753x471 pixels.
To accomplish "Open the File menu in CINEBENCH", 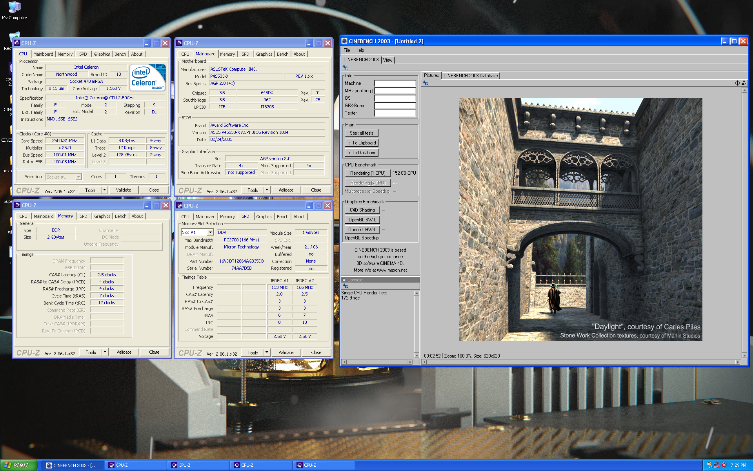I will [347, 50].
